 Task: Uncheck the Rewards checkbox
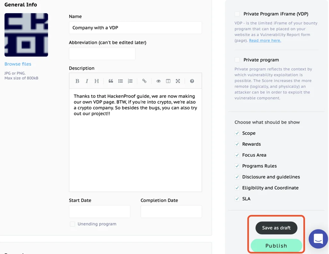point(237,144)
